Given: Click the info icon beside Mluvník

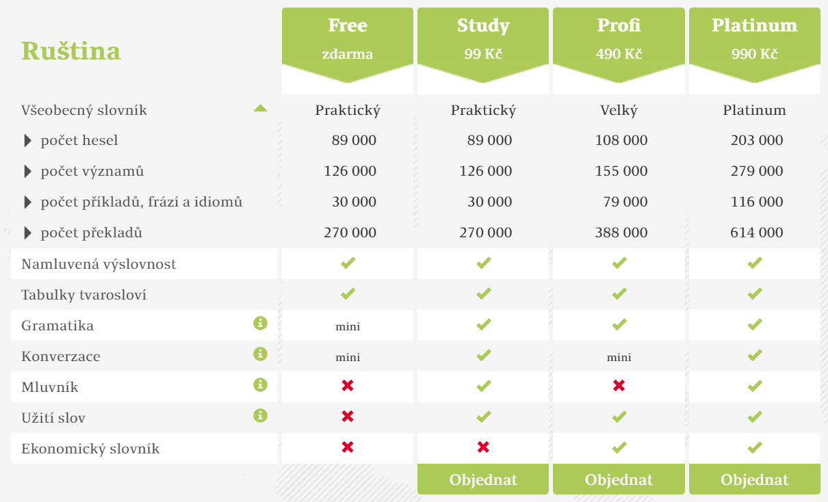Looking at the screenshot, I should [260, 384].
